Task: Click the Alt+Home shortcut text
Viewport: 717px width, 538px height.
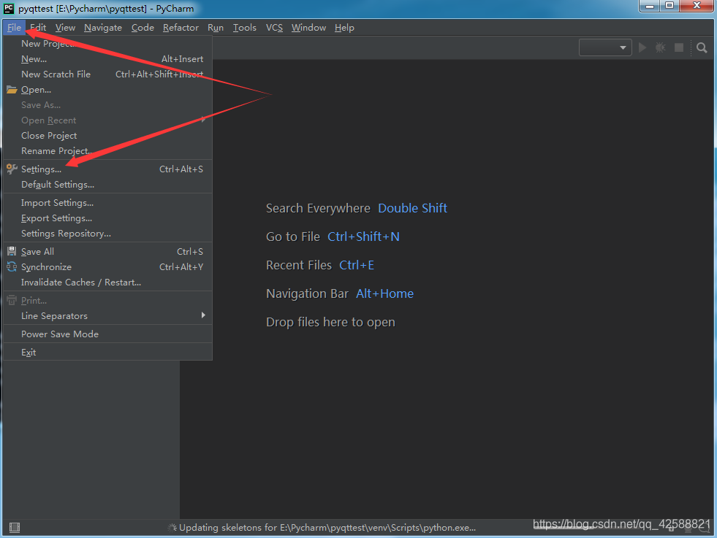Action: coord(384,293)
